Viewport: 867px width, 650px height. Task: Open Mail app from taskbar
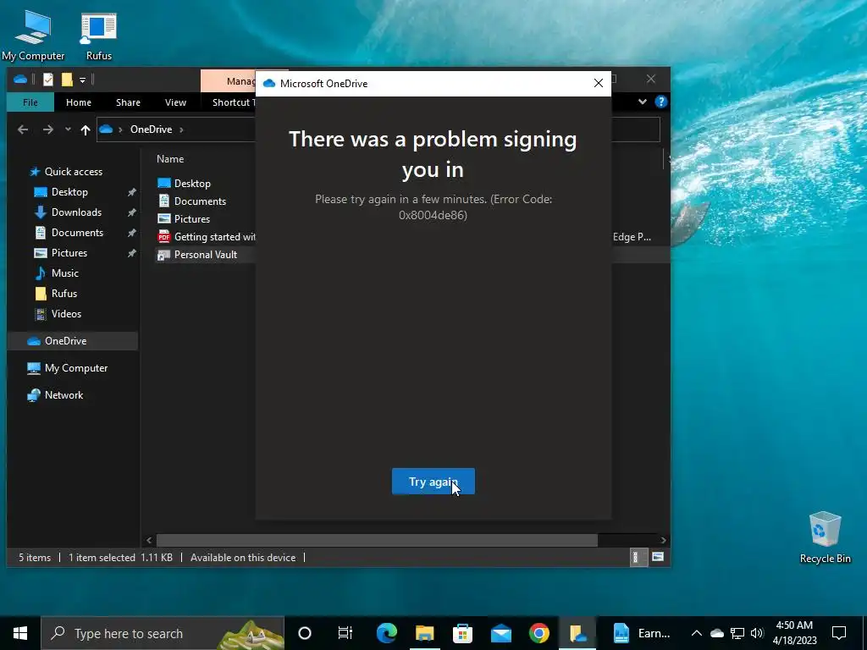pos(501,633)
